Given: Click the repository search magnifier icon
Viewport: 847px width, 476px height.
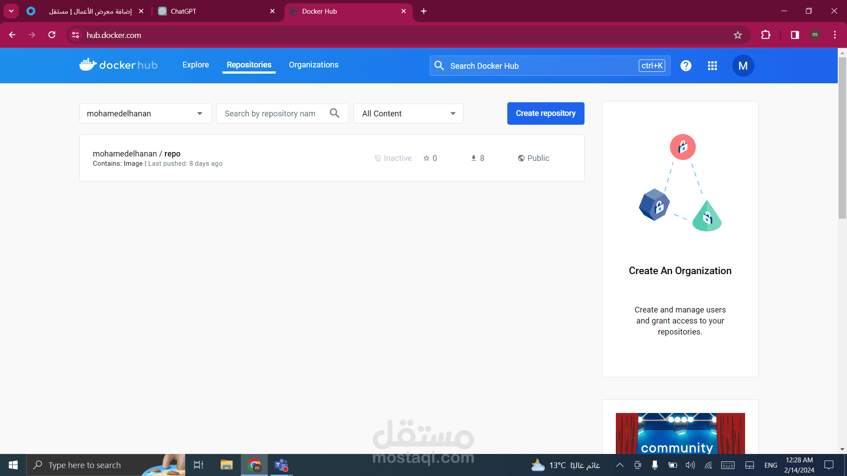Looking at the screenshot, I should pyautogui.click(x=335, y=113).
